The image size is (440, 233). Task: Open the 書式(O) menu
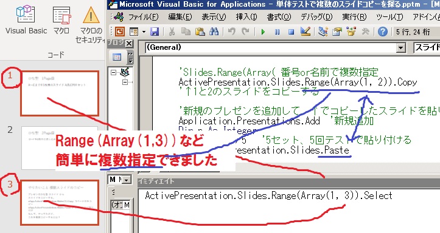[279, 18]
